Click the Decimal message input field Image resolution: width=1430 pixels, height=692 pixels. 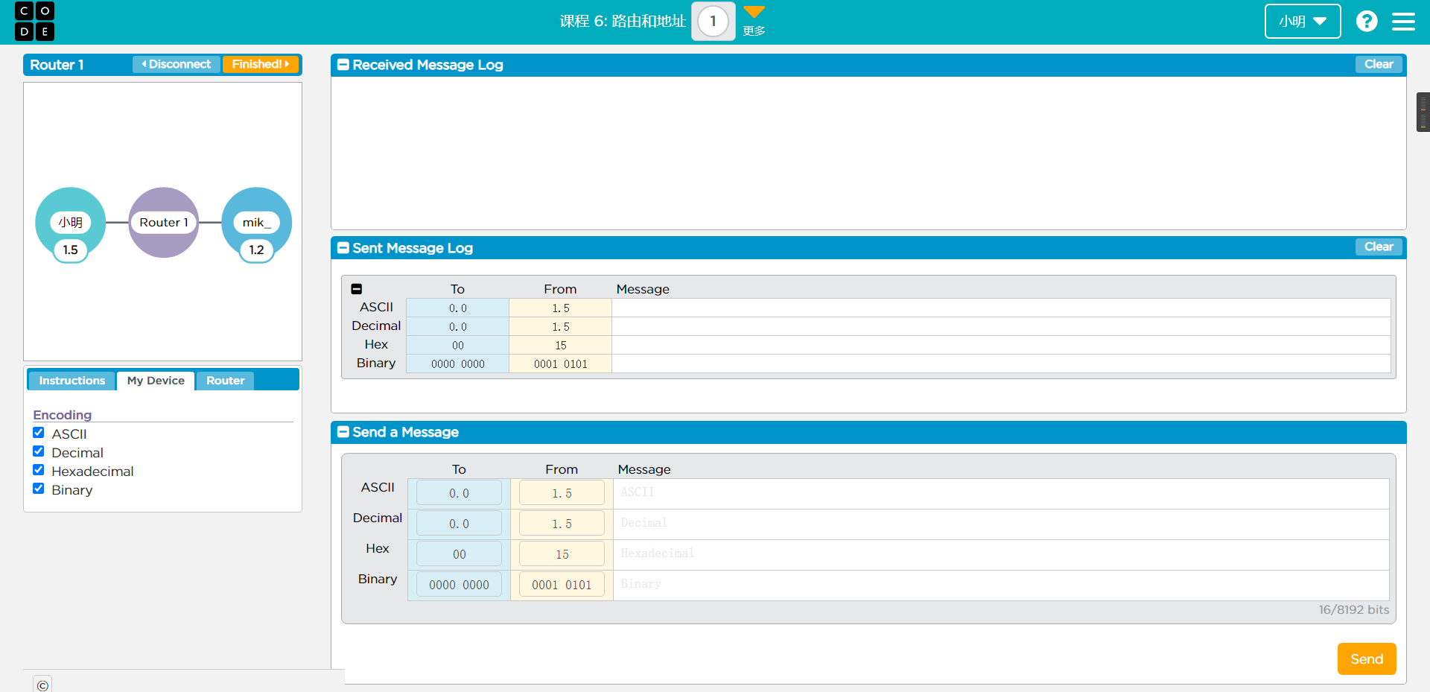1001,524
